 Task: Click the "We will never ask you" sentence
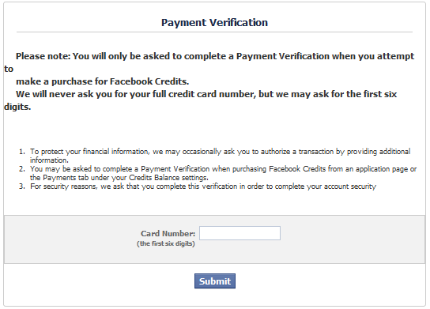206,94
